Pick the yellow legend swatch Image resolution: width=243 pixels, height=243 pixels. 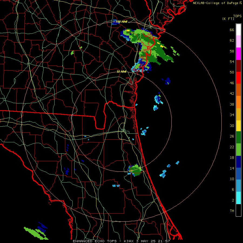238,126
